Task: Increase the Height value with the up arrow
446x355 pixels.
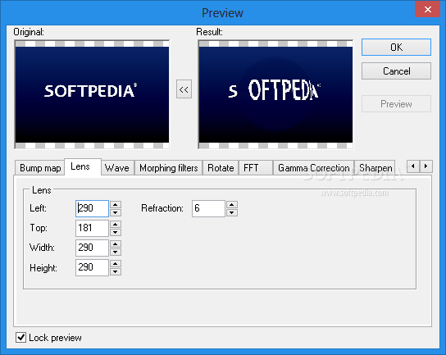Action: pyautogui.click(x=116, y=263)
